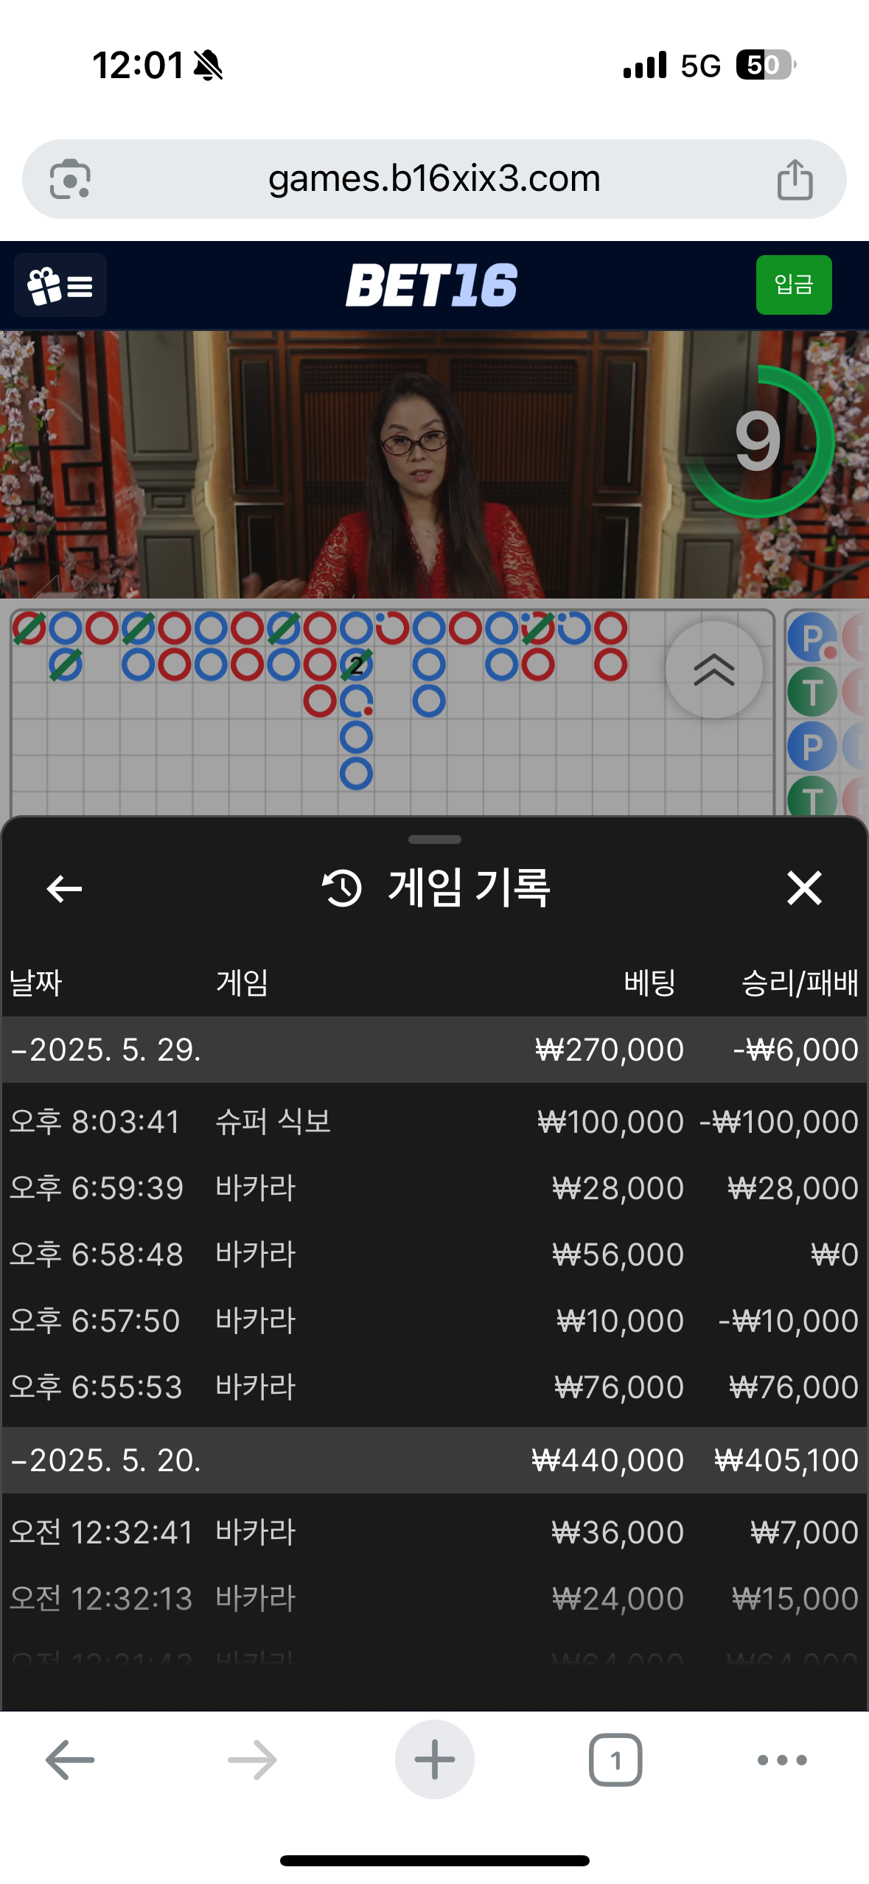Tap the browser back arrow
Image resolution: width=869 pixels, height=1884 pixels.
click(70, 1759)
